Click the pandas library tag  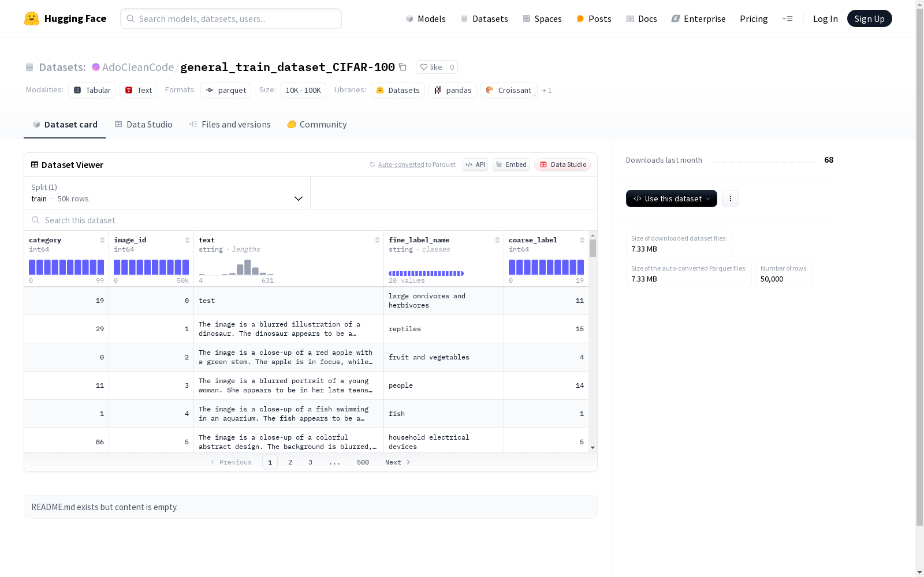point(453,90)
